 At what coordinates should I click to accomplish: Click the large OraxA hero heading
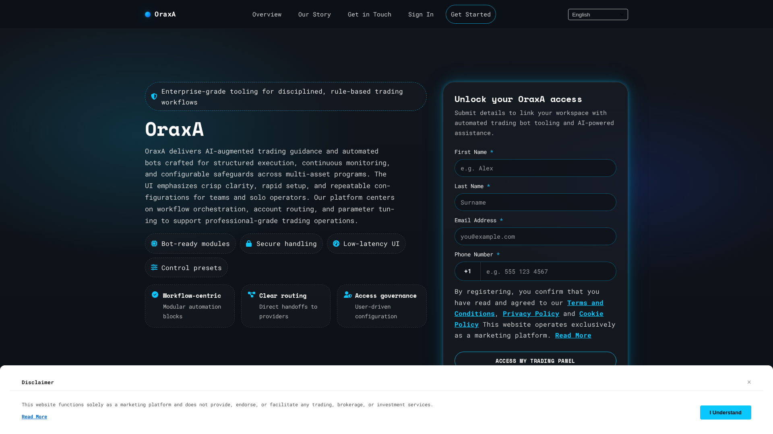point(174,129)
